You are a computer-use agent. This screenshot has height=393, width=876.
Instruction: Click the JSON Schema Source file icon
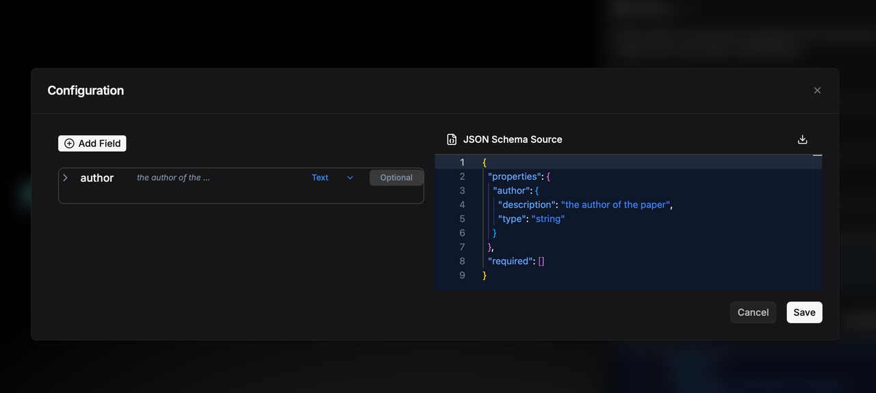click(452, 139)
